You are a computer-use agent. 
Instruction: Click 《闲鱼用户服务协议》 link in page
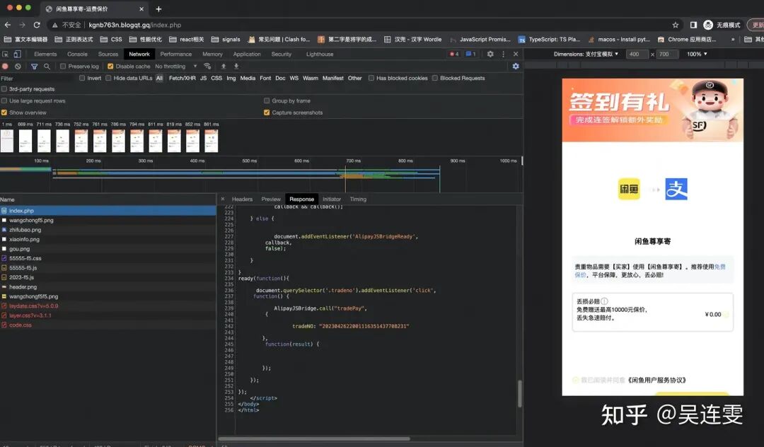(x=656, y=381)
